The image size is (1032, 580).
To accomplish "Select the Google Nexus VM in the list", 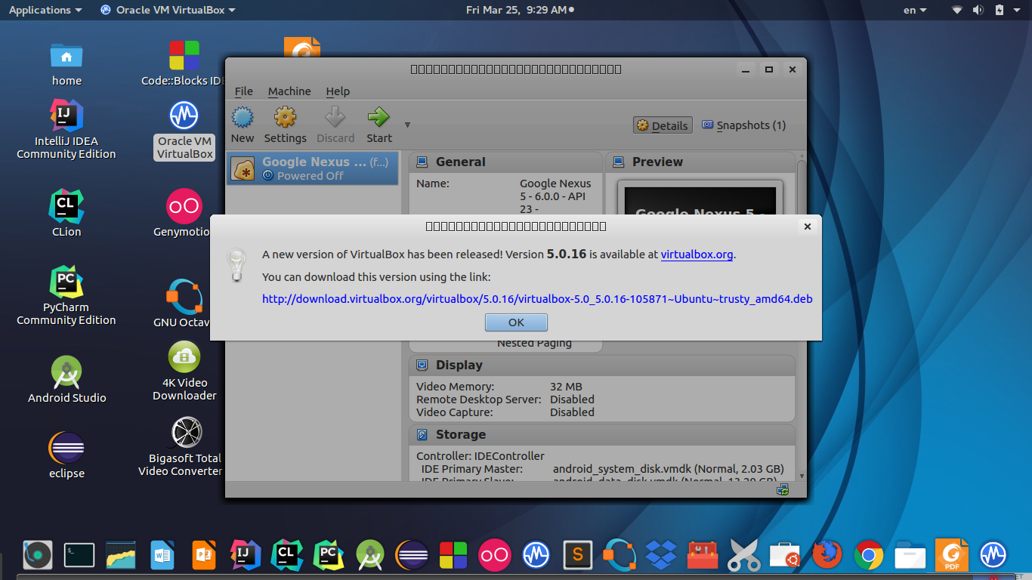I will pos(313,168).
